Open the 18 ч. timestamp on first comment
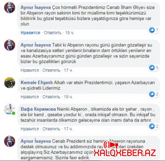The width and height of the screenshot is (165, 161). point(70,33)
